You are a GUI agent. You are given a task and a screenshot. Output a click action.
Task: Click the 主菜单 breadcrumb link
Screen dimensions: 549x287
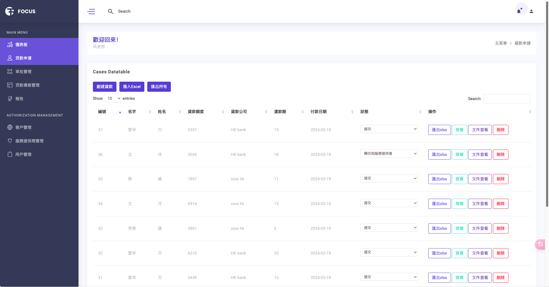[x=501, y=43]
